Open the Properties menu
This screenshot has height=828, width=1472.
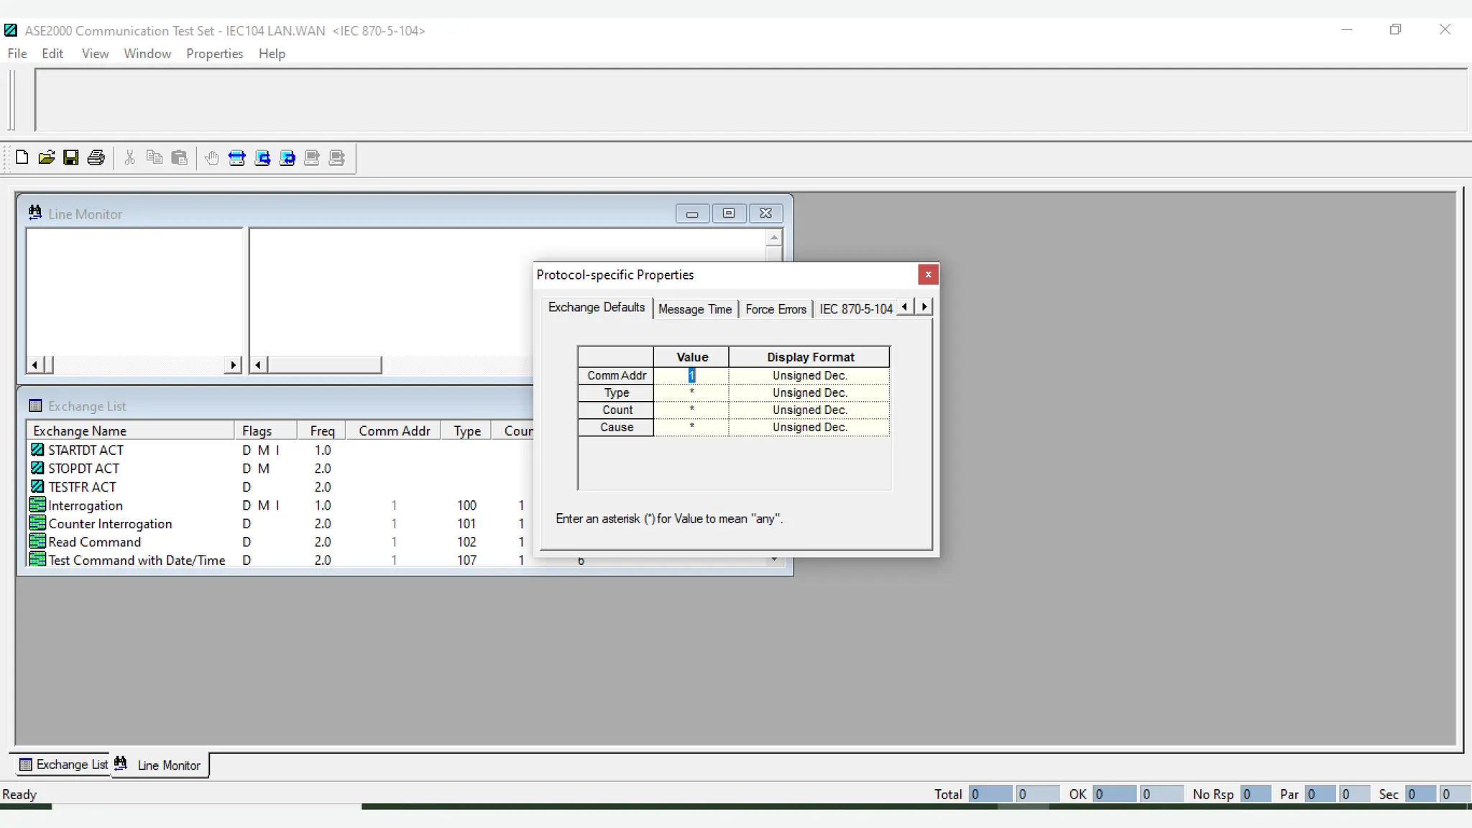click(214, 54)
